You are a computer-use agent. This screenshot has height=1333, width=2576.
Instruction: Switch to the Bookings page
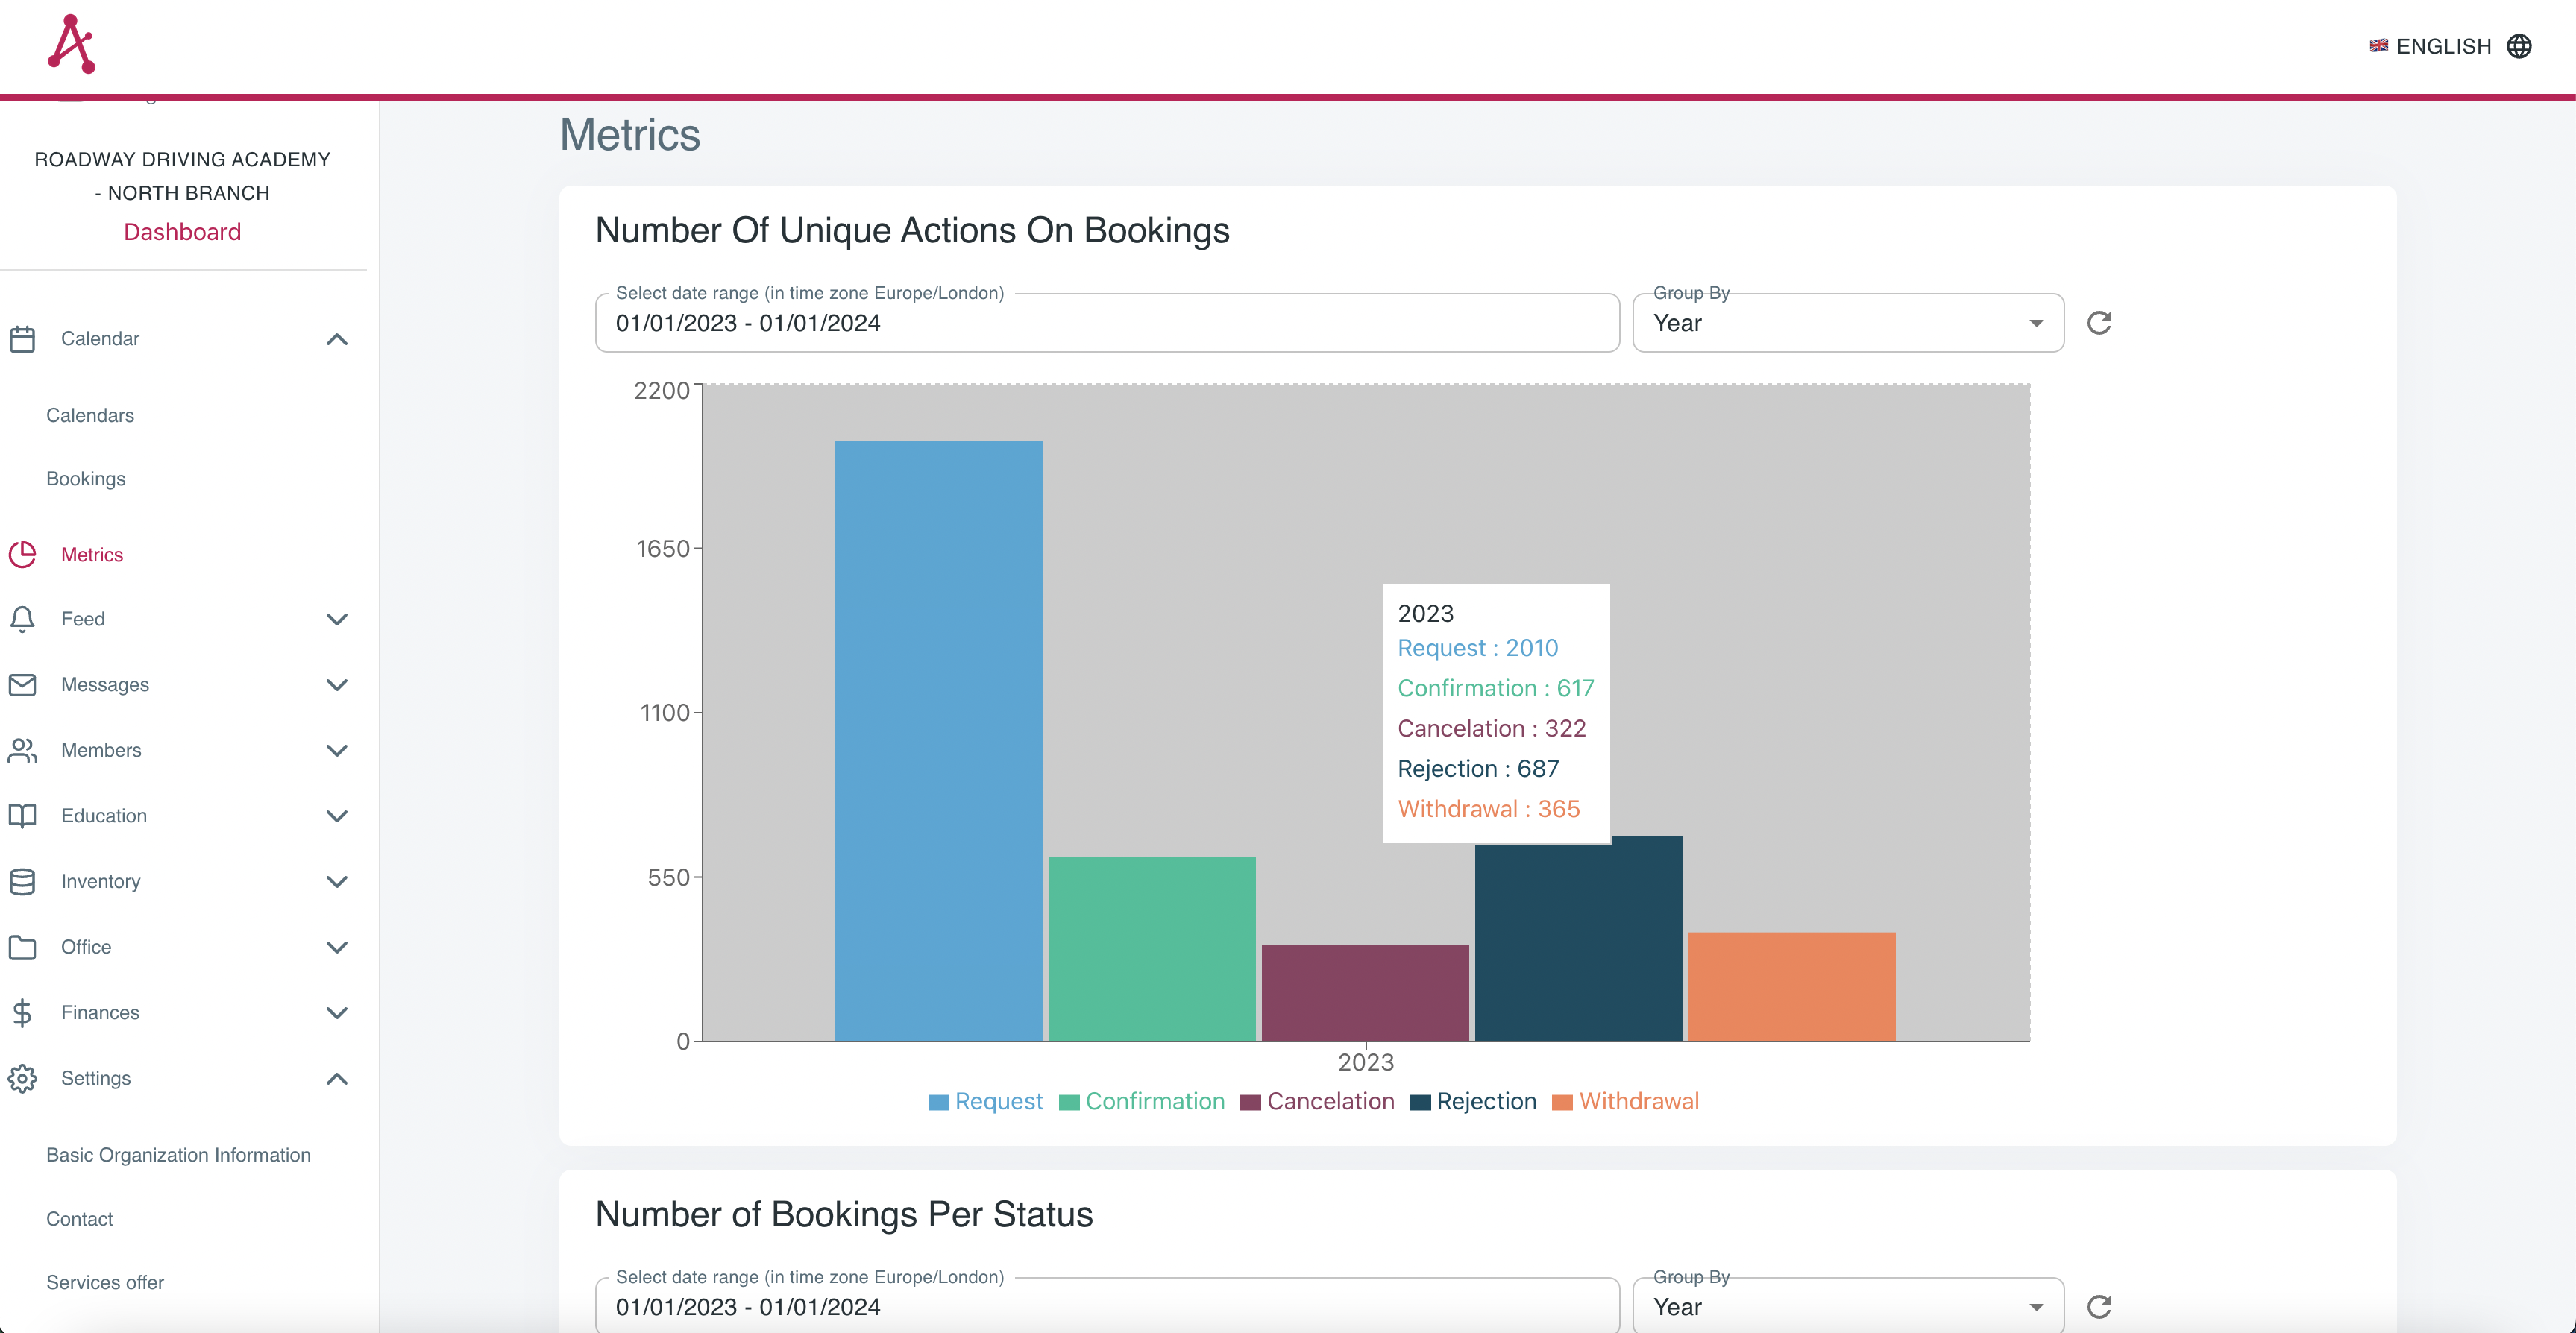pyautogui.click(x=85, y=478)
